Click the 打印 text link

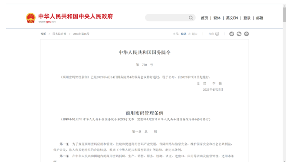tap(211, 34)
